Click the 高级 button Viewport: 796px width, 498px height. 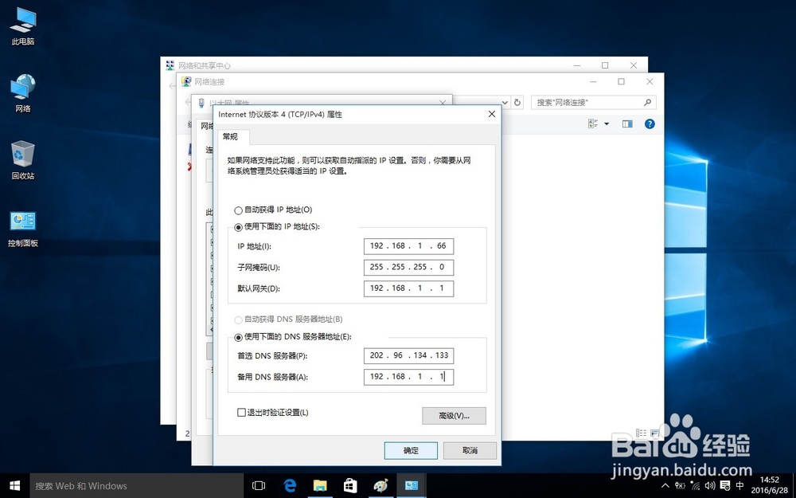click(454, 415)
